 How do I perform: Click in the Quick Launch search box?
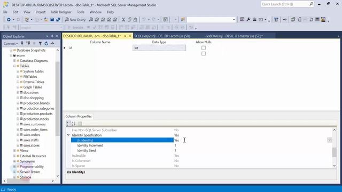click(285, 4)
